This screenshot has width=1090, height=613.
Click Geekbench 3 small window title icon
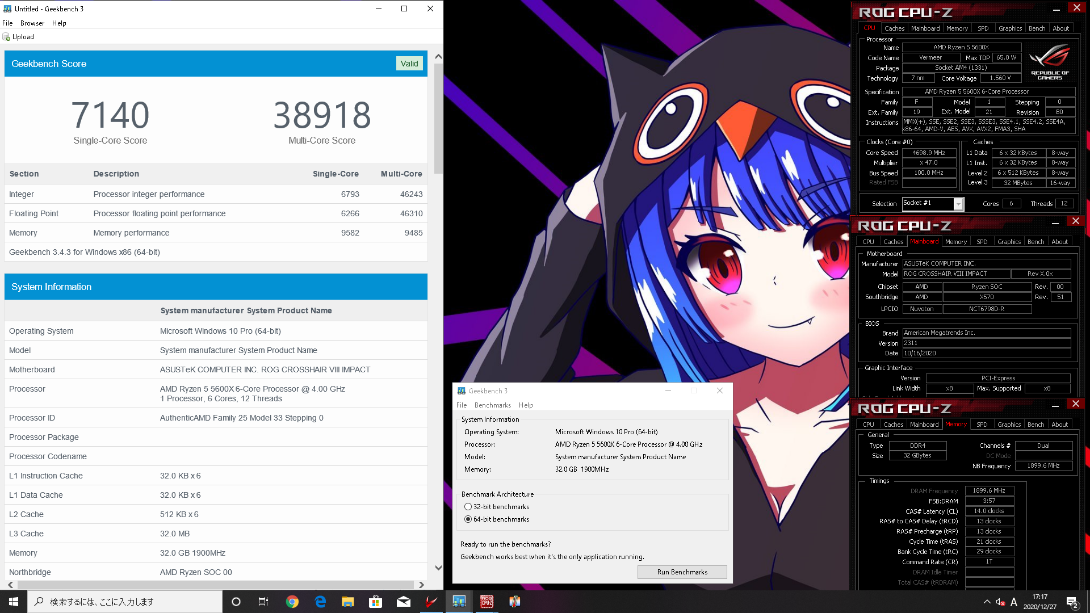pyautogui.click(x=462, y=391)
